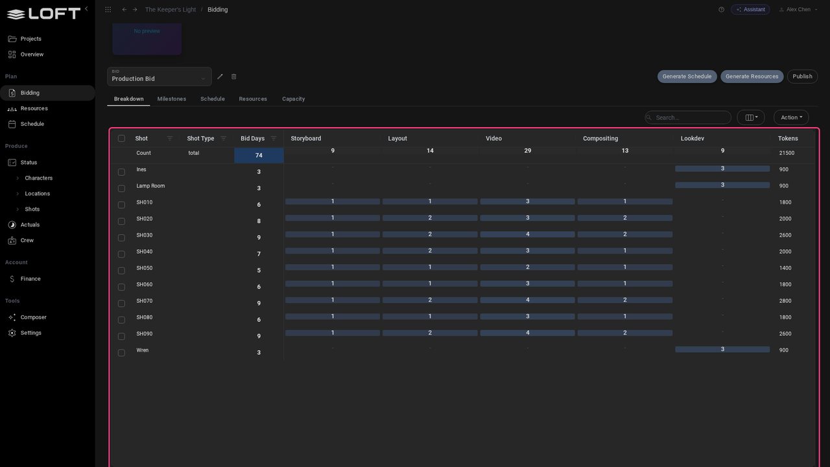Image resolution: width=830 pixels, height=467 pixels.
Task: Collapse the sidebar with the chevron icon
Action: [86, 9]
